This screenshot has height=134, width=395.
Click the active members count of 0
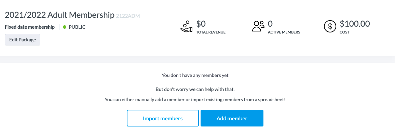tap(270, 24)
